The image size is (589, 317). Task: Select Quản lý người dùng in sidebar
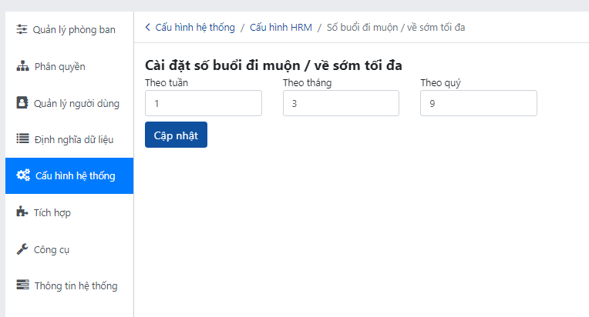tap(69, 103)
